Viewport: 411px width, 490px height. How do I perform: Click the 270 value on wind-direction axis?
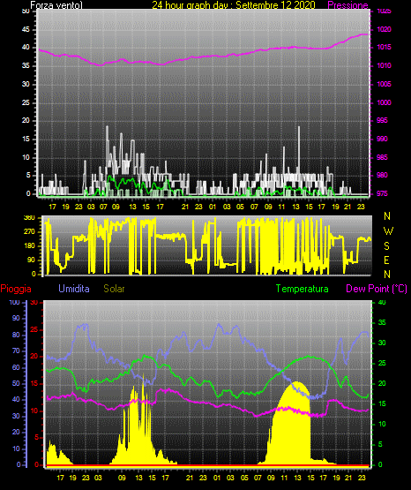(x=30, y=232)
